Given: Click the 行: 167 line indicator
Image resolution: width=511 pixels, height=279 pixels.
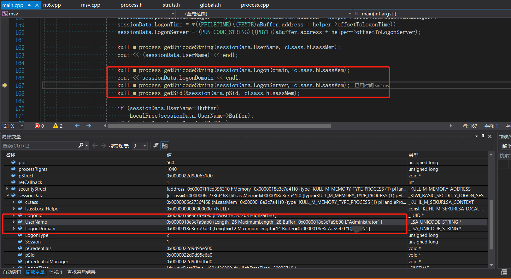Looking at the screenshot, I should point(470,126).
